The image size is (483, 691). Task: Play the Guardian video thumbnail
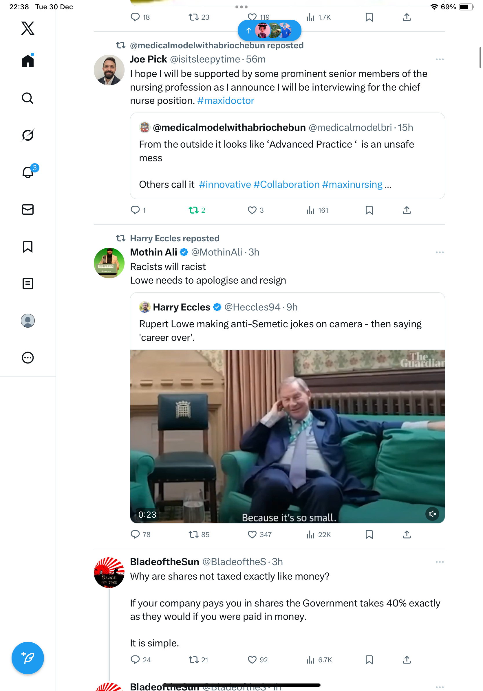[287, 436]
